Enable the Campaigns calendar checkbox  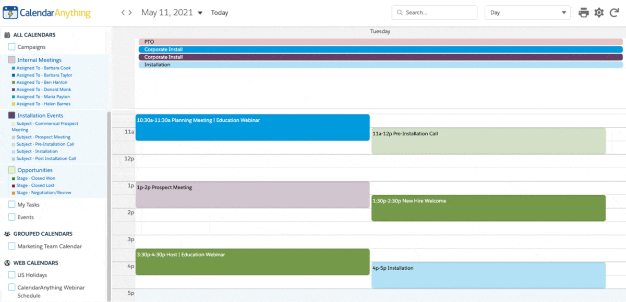[x=11, y=47]
